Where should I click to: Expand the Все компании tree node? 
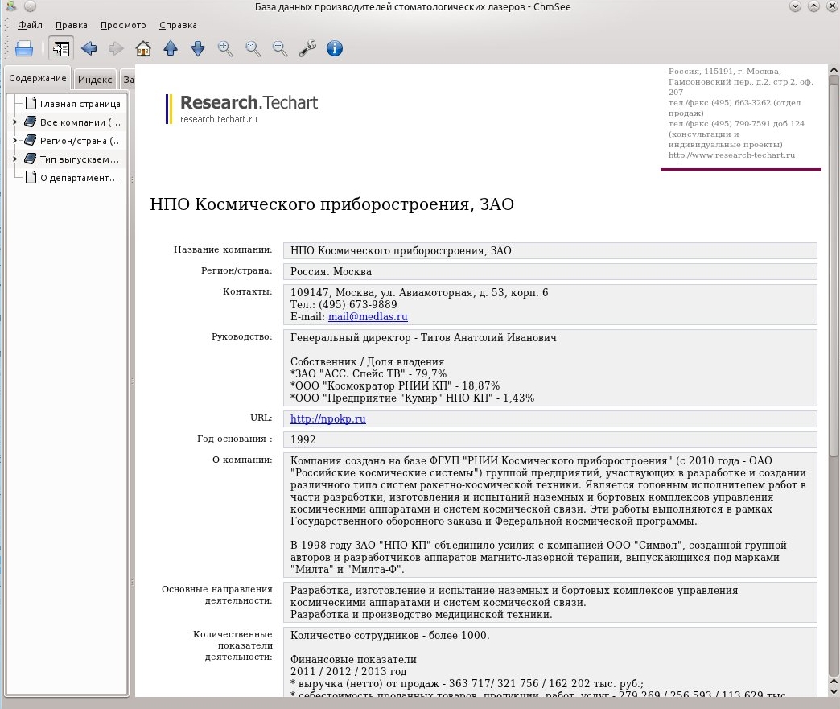[x=15, y=122]
